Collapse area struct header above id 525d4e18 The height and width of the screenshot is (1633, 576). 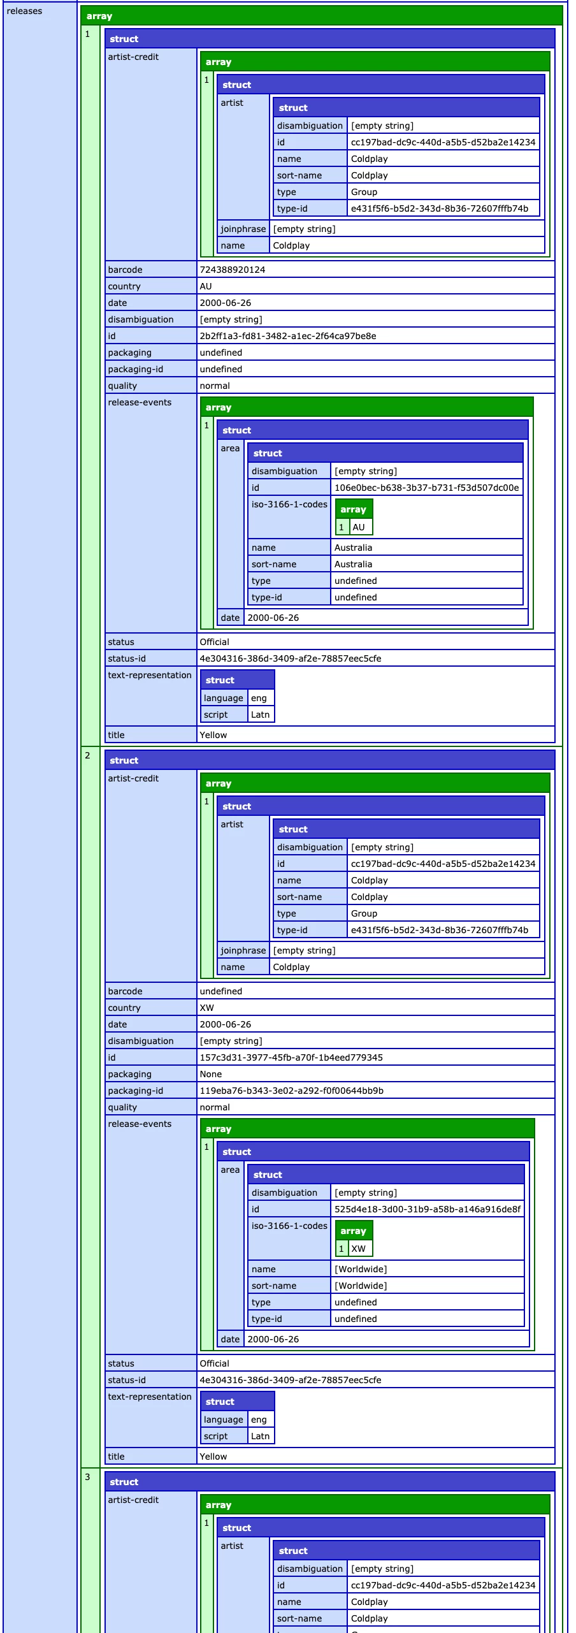coord(385,1175)
